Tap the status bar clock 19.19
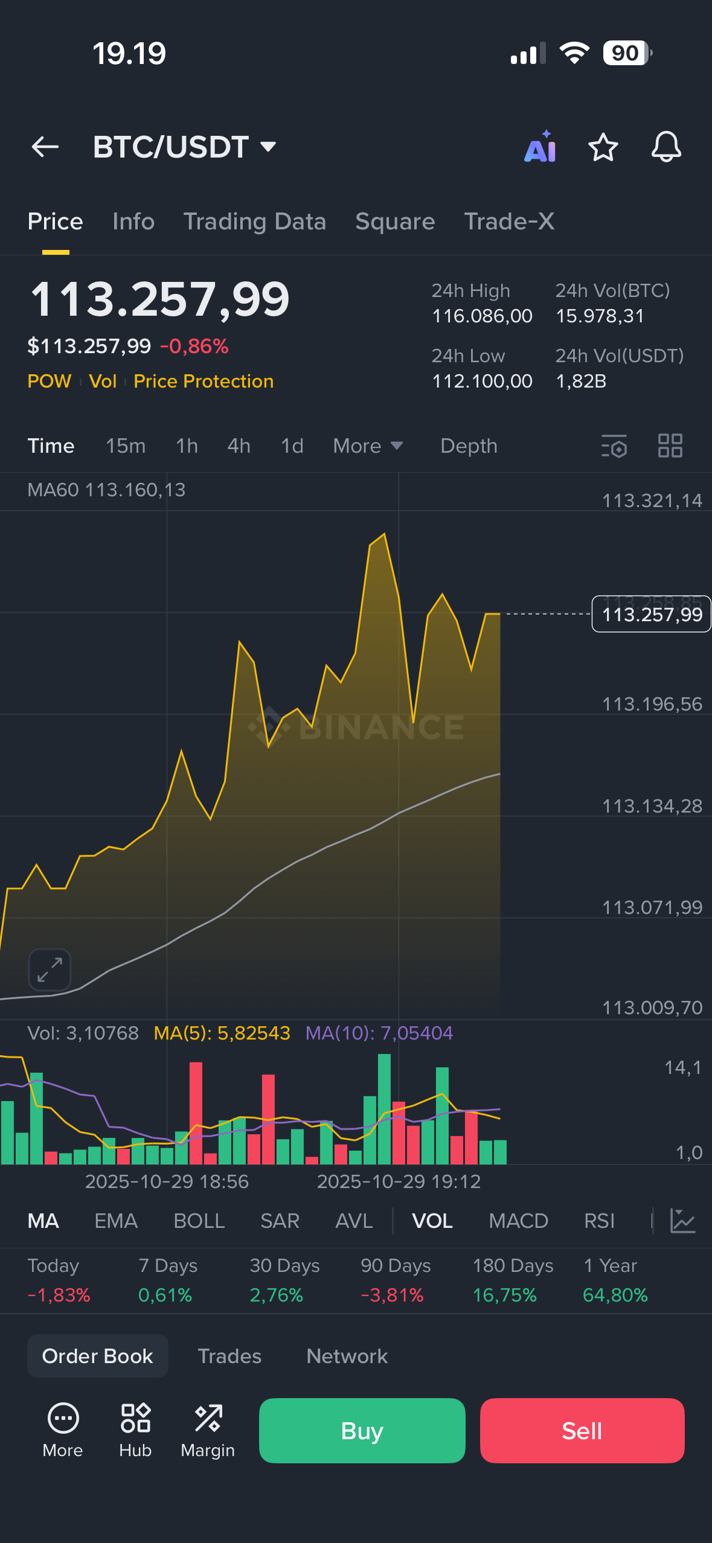This screenshot has height=1543, width=712. 129,54
